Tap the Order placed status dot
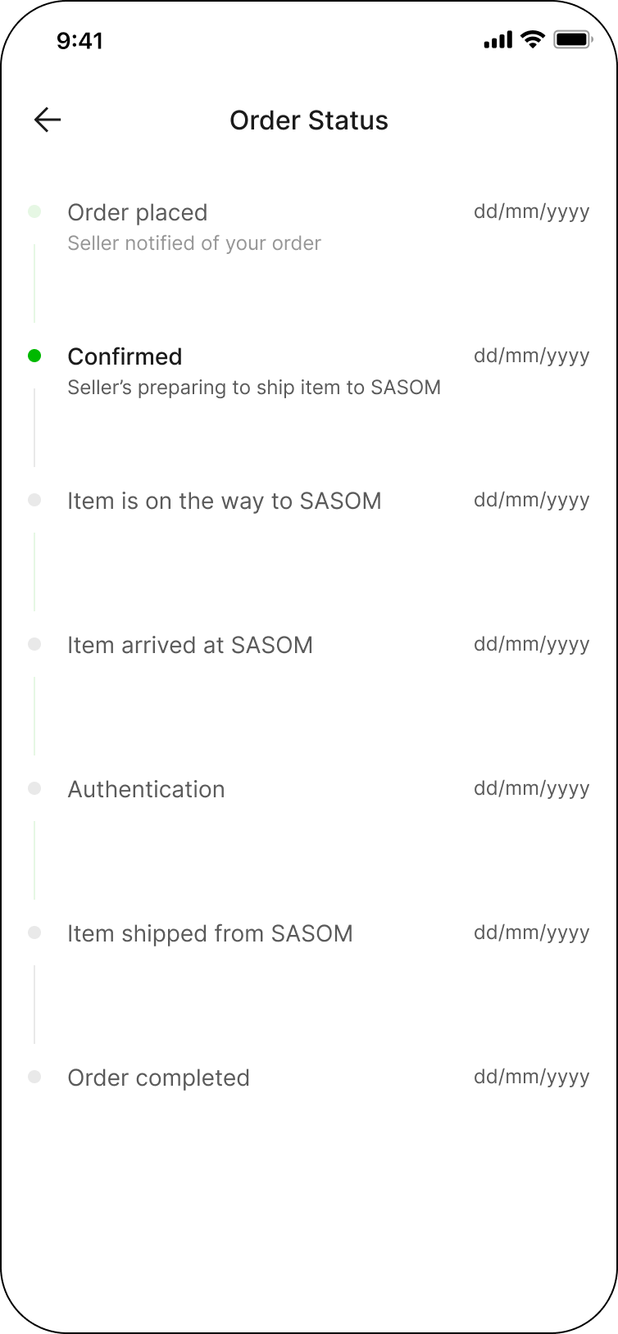The image size is (618, 1334). point(34,211)
